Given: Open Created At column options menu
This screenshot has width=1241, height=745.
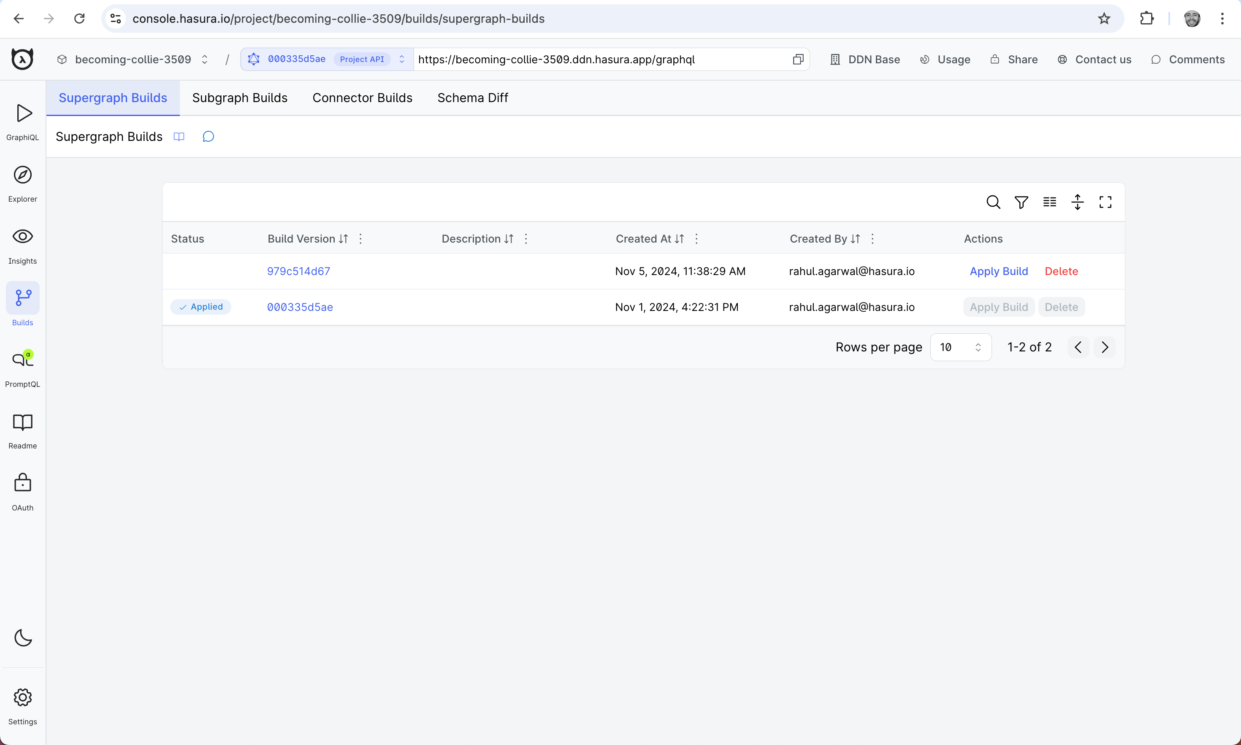Looking at the screenshot, I should coord(696,239).
